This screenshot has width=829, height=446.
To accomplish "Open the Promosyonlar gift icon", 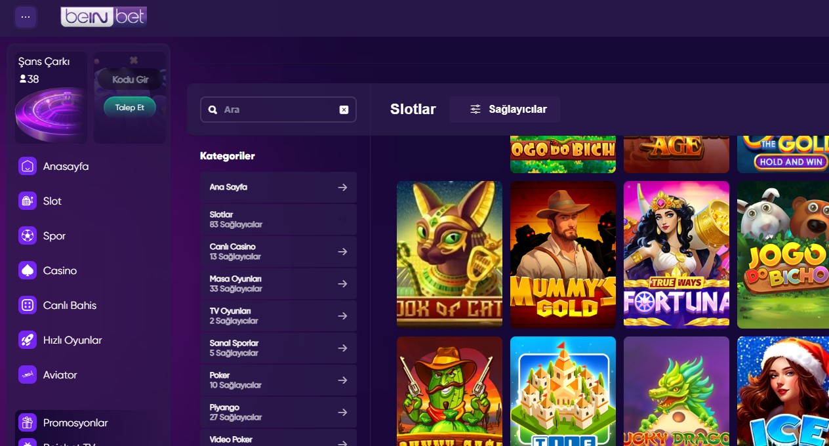I will coord(28,422).
